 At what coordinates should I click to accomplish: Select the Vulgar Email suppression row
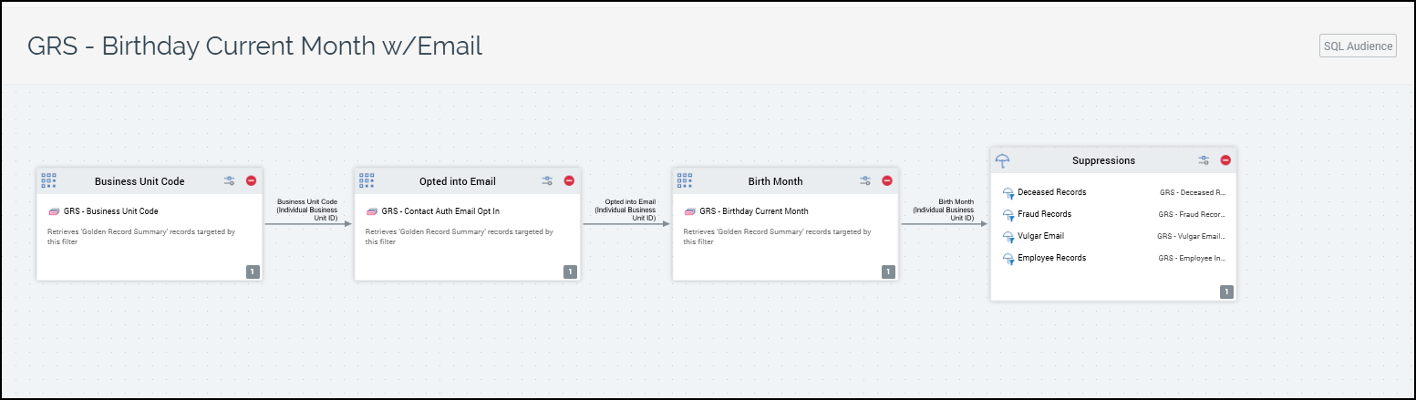[1040, 236]
